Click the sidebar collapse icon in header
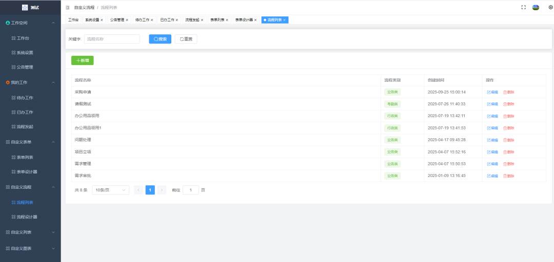 click(x=68, y=8)
